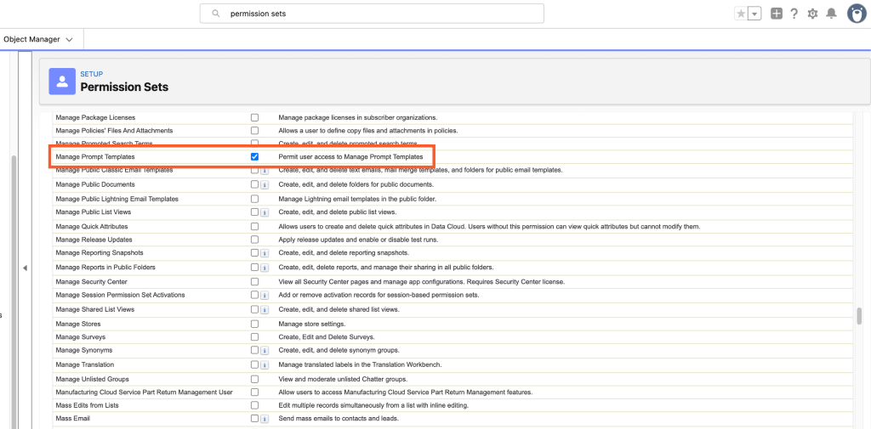
Task: Click the Permission Sets header icon
Action: tap(62, 81)
